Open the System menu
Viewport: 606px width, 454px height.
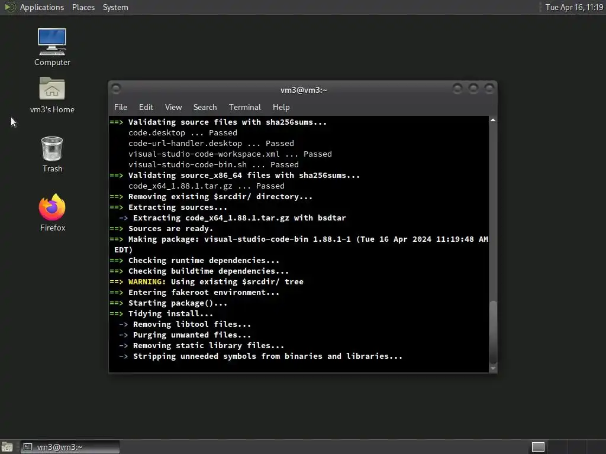click(x=115, y=7)
